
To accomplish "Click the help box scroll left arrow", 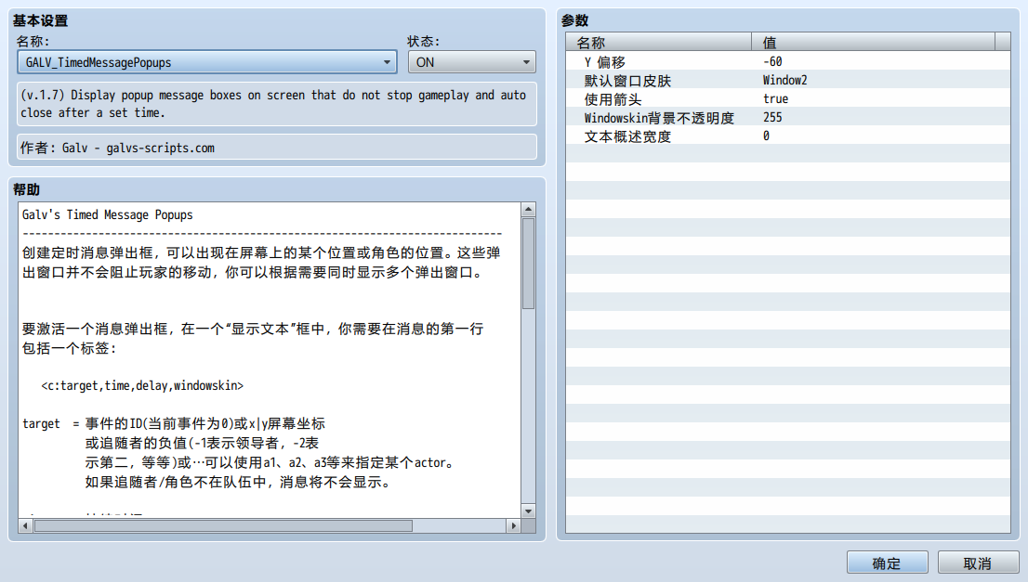I will point(26,525).
